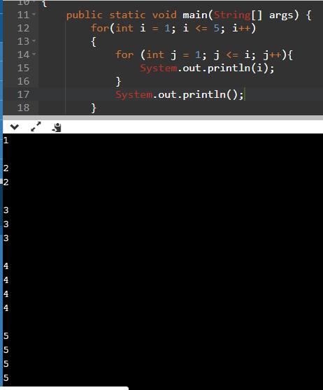This screenshot has height=390, width=323.
Task: Click the 'args' parameter in main signature
Action: click(281, 15)
